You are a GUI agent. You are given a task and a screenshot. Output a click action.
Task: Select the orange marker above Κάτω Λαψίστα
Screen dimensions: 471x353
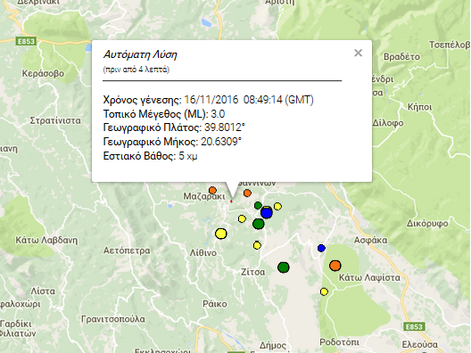[x=335, y=266]
